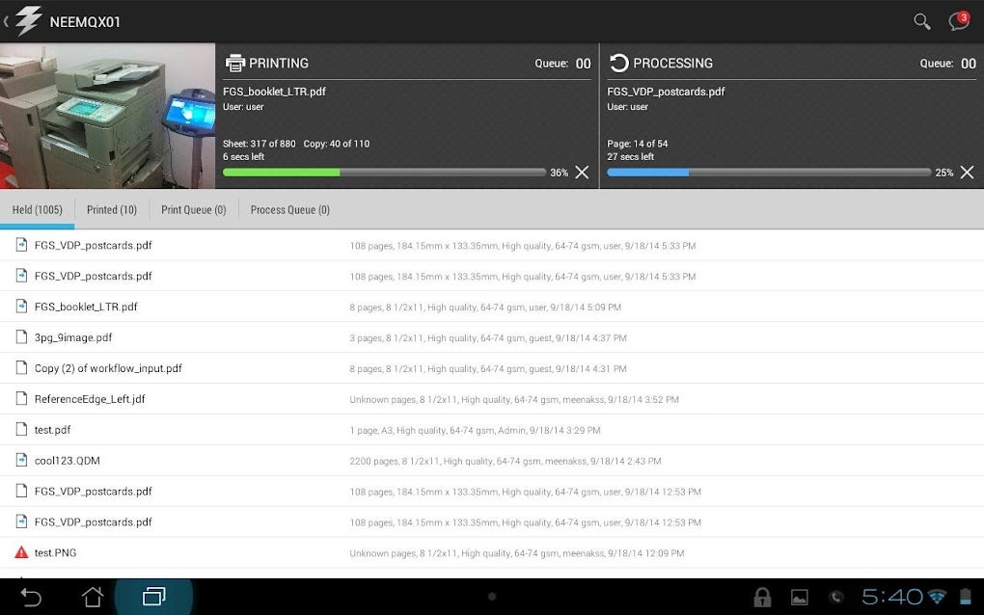This screenshot has height=615, width=984.
Task: Switch to the Printed (10) tab
Action: click(x=112, y=210)
